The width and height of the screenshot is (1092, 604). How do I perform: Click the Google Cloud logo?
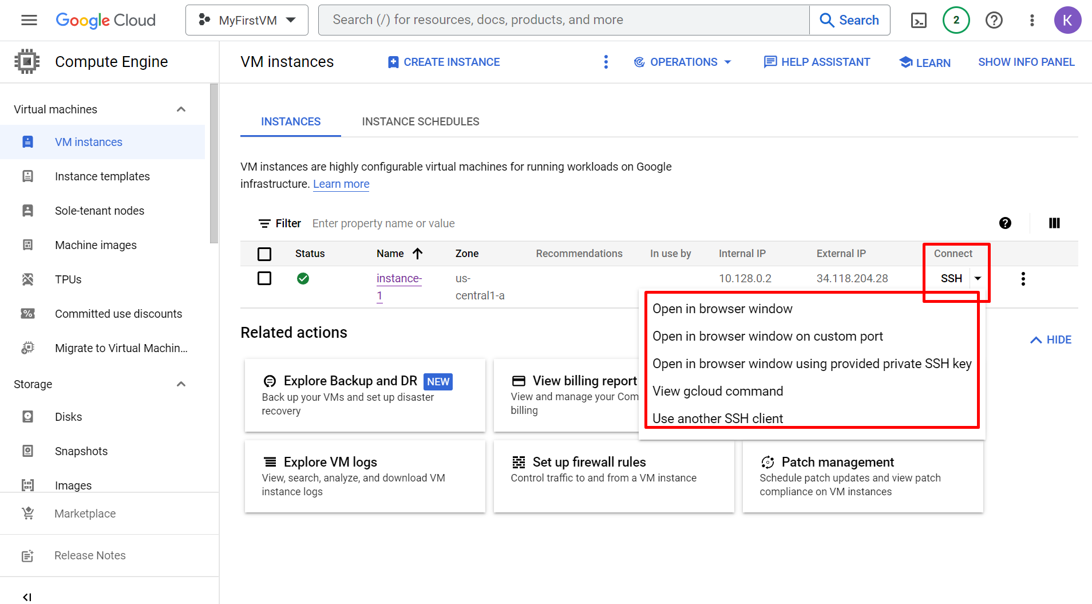coord(105,20)
